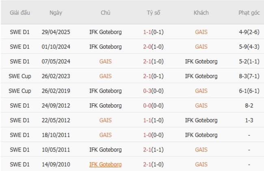264x171 pixels.
Task: Click the away GAIS link on 14/09/2010
Action: pos(201,165)
